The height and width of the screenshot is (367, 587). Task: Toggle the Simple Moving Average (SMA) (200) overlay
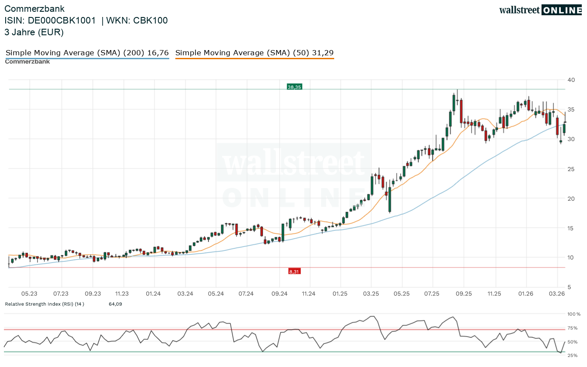87,52
